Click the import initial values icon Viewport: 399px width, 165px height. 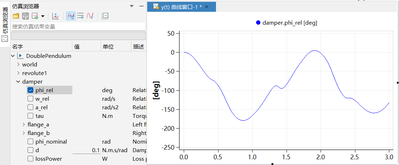(56, 16)
